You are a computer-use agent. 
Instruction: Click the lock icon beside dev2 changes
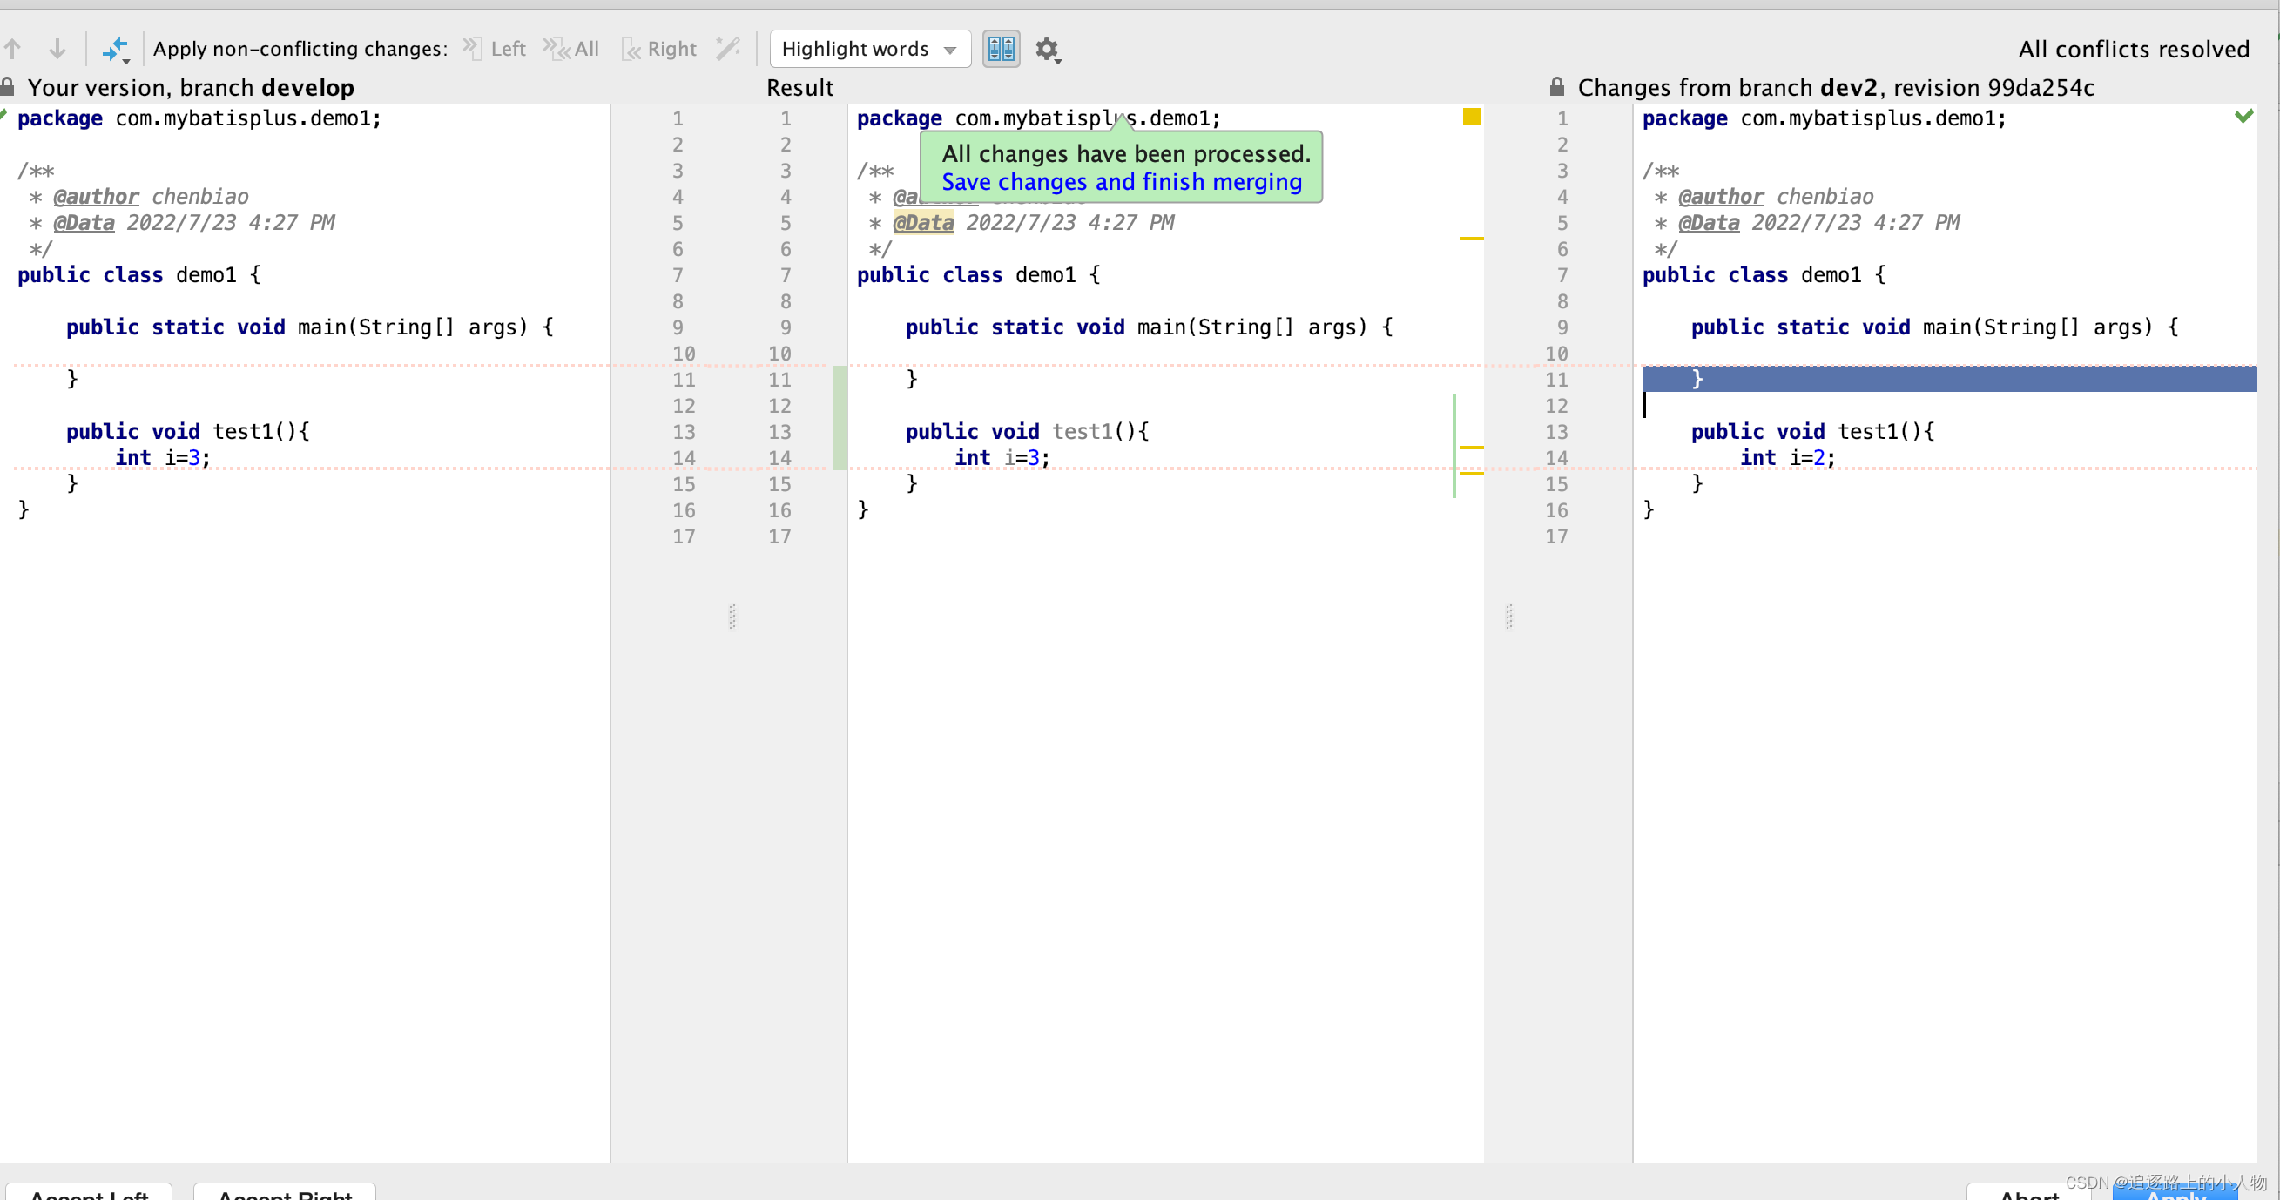(1557, 87)
